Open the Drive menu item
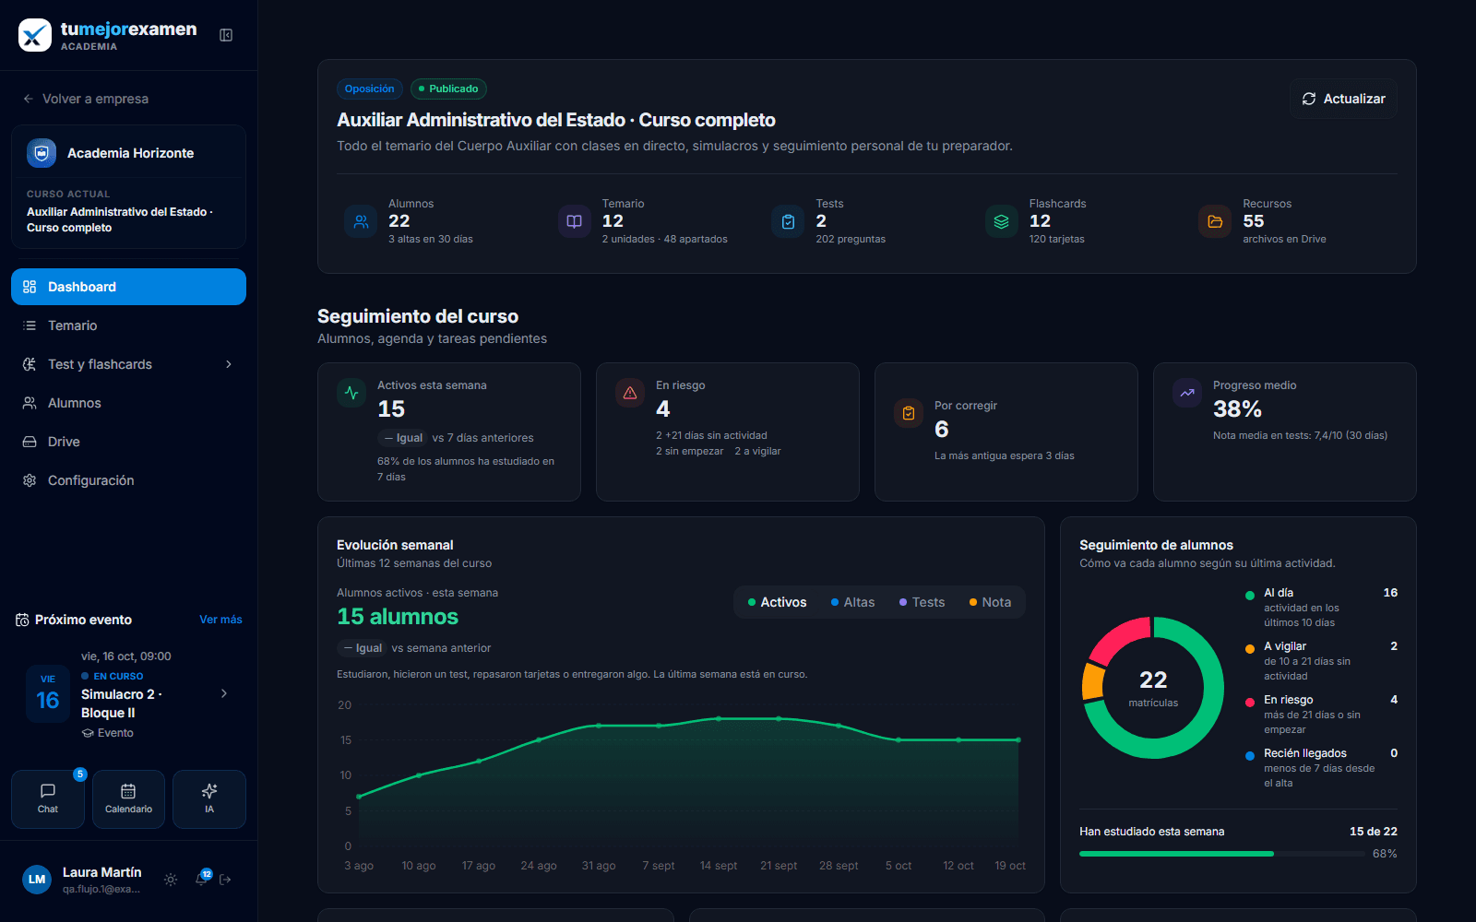The width and height of the screenshot is (1476, 922). [128, 442]
